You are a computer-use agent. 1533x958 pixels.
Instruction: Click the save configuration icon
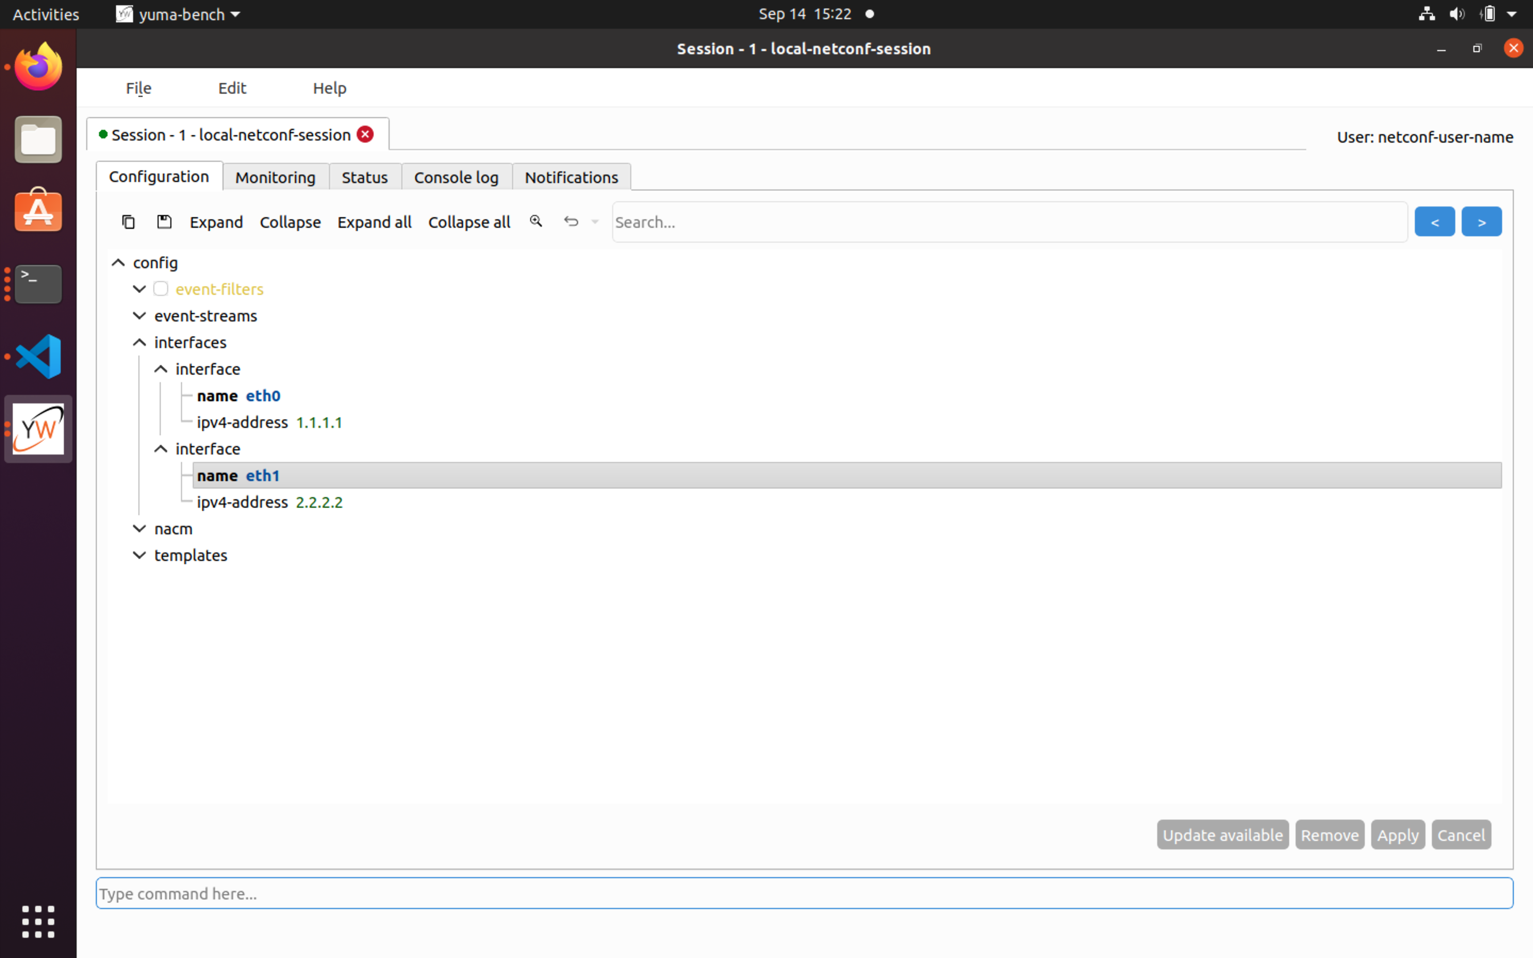164,222
